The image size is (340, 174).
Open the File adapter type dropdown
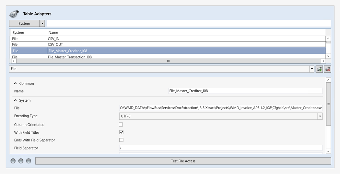click(312, 69)
